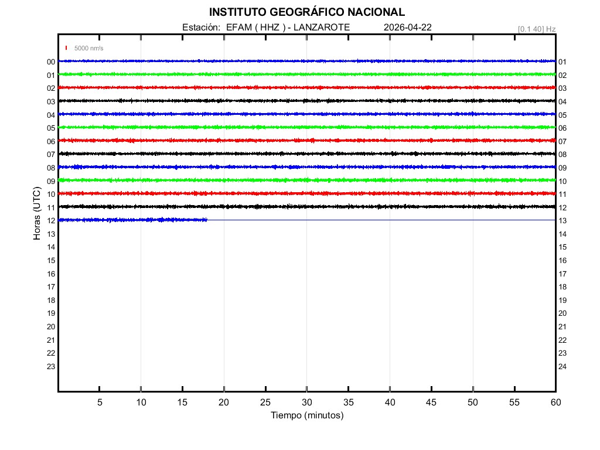The height and width of the screenshot is (450, 600).
Task: Click the 45-minute tick label on time axis
Action: 431,403
